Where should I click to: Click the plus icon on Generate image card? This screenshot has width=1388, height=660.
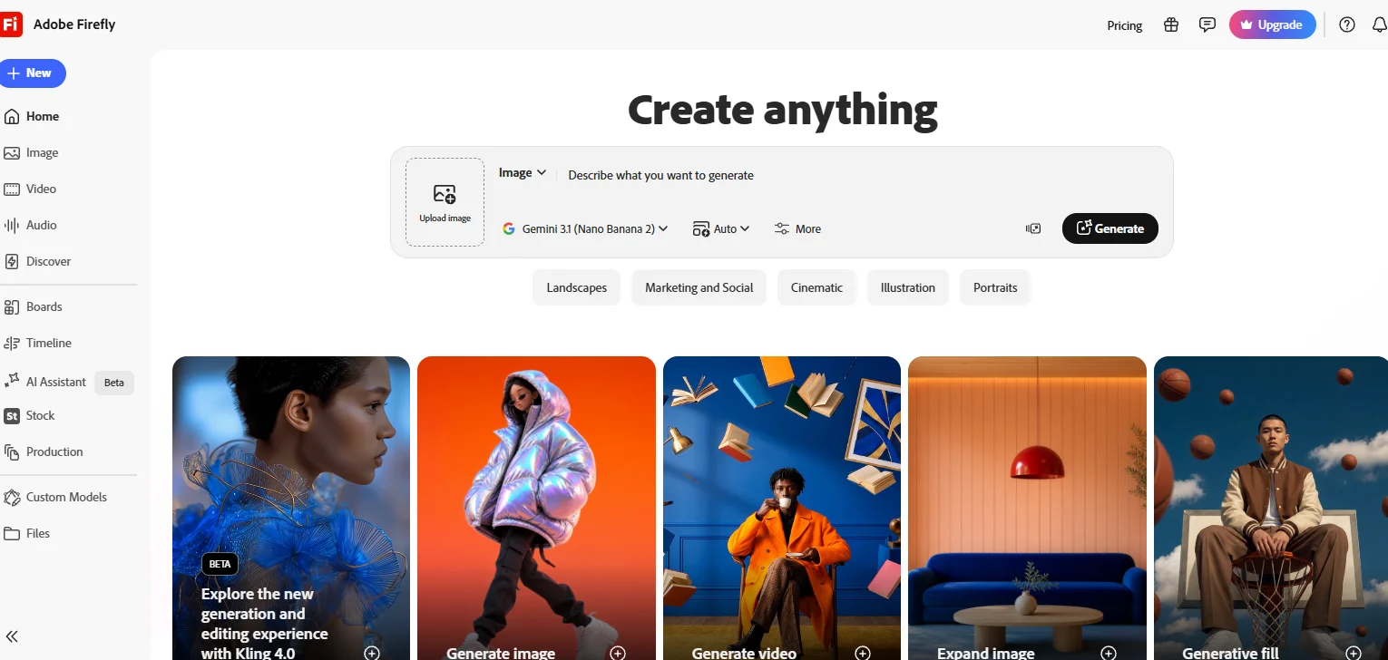(x=618, y=653)
